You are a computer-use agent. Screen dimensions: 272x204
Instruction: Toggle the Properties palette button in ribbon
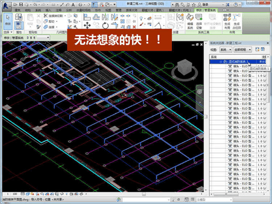point(19,25)
